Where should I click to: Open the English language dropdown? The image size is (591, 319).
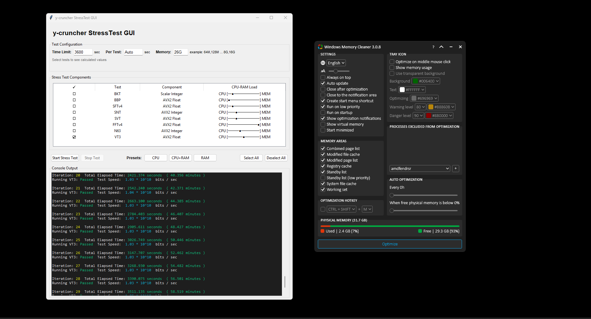(336, 63)
